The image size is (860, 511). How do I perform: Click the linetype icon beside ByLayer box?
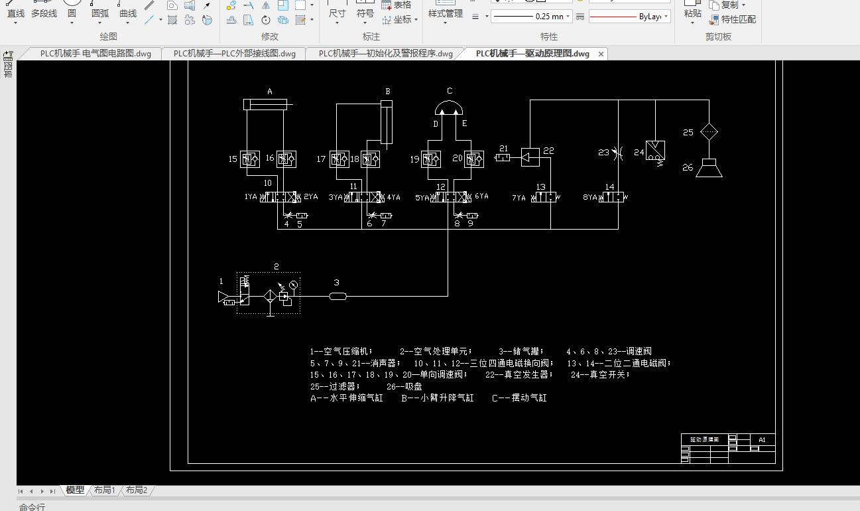pyautogui.click(x=580, y=16)
